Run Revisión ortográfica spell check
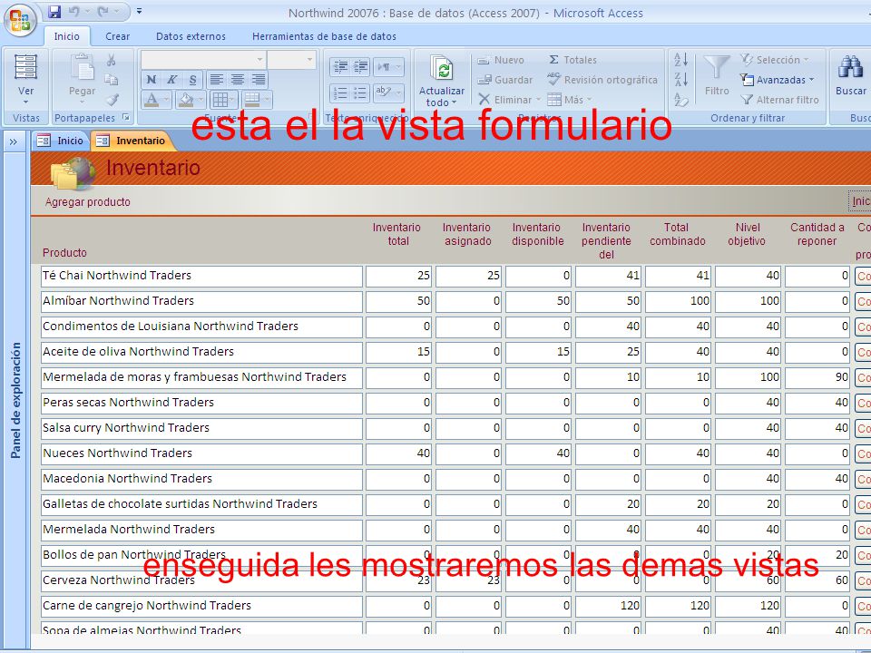The image size is (871, 653). pos(602,80)
